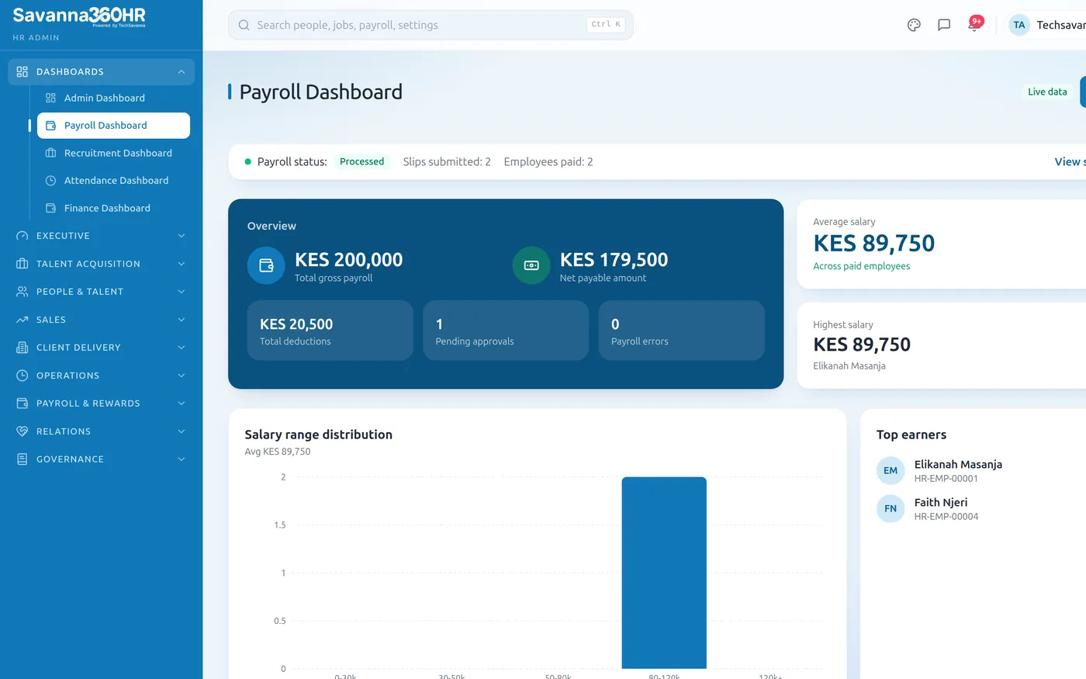Click the Talent Acquisition briefcase icon

tap(22, 264)
